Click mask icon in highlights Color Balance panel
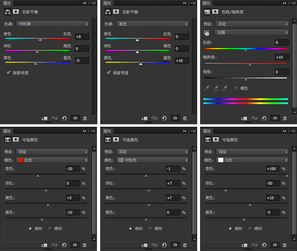Viewport: 297px width, 251px height. pos(116,12)
